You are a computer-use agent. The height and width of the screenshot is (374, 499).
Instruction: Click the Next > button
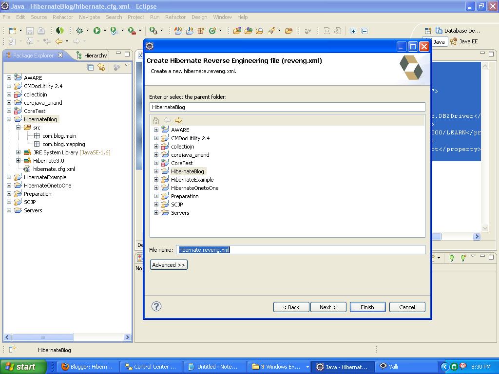[328, 307]
